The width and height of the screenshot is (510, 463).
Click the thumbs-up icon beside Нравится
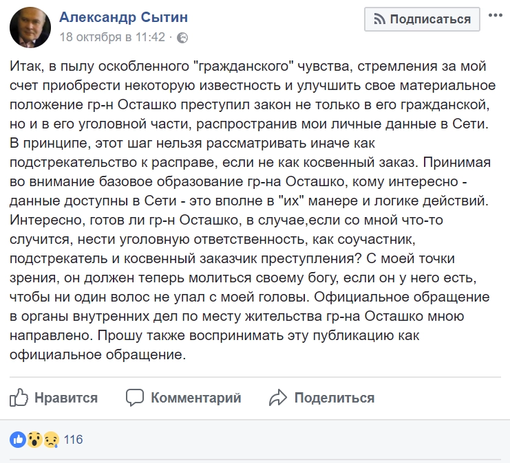pos(18,397)
